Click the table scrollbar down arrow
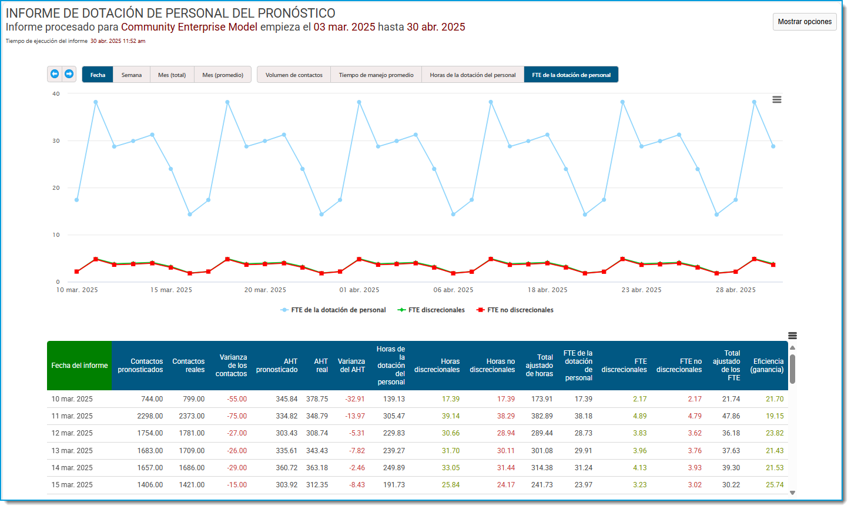 point(792,493)
